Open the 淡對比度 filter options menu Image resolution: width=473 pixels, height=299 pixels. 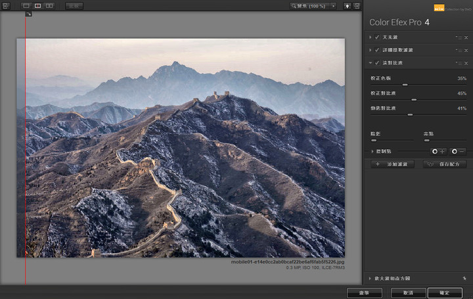click(x=459, y=63)
